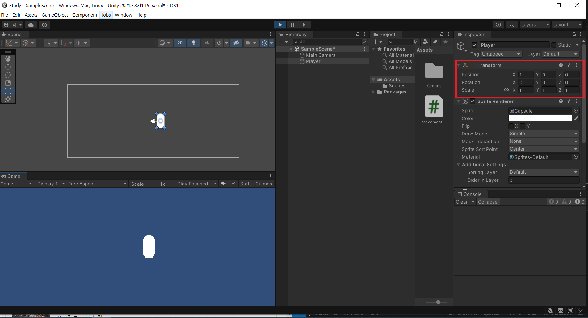Enable Flip X checkbox

[x=511, y=126]
